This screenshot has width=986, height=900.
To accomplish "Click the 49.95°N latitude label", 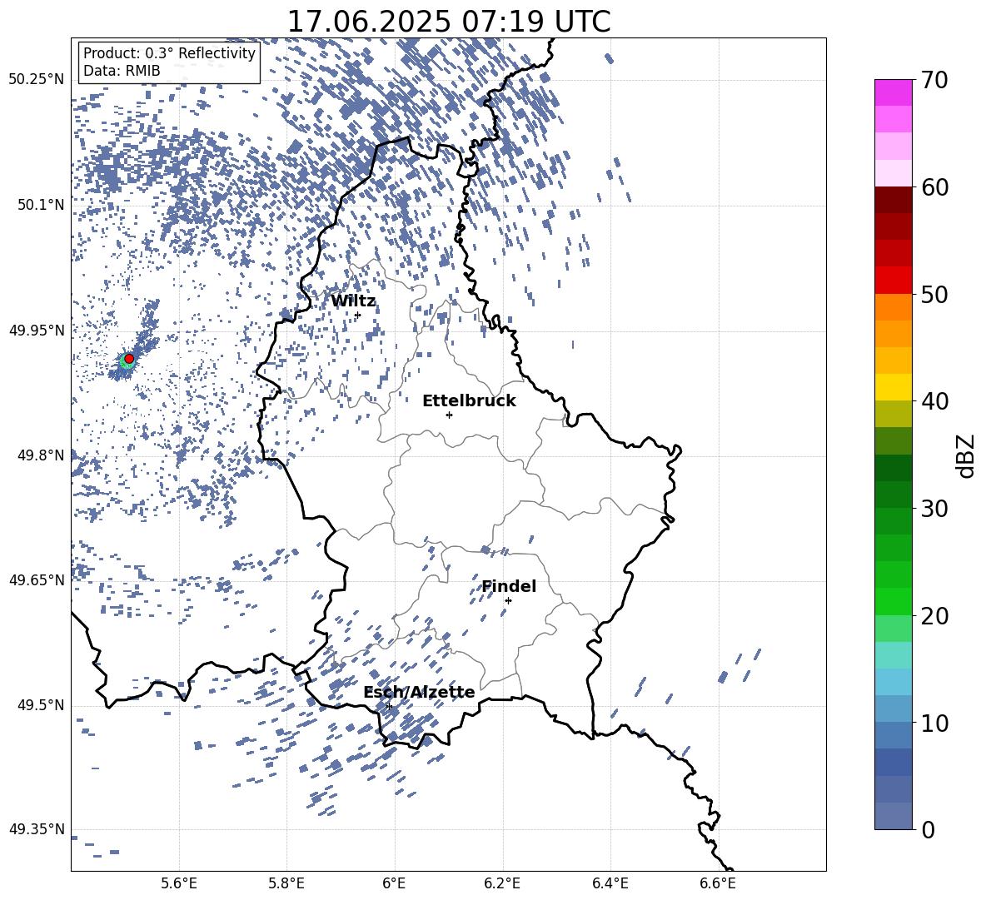I will [37, 331].
